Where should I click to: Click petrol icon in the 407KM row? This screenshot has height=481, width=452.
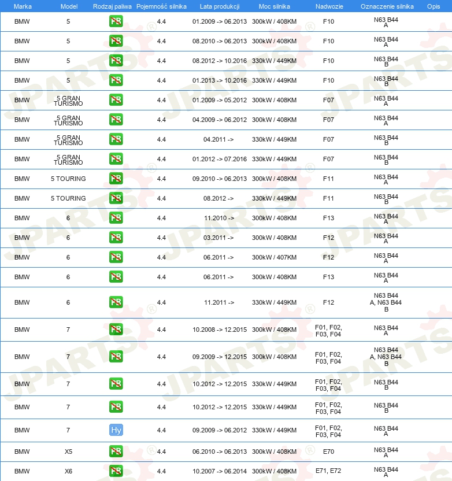[116, 257]
